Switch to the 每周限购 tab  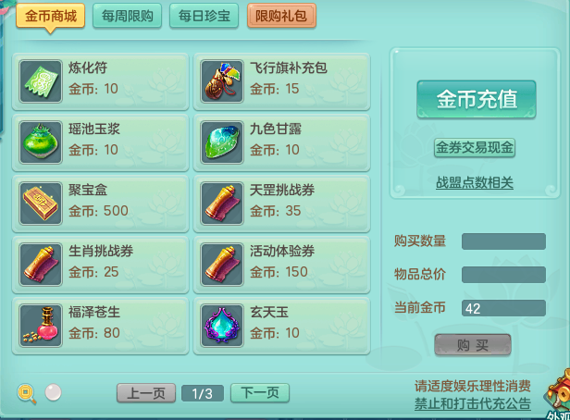pos(128,16)
